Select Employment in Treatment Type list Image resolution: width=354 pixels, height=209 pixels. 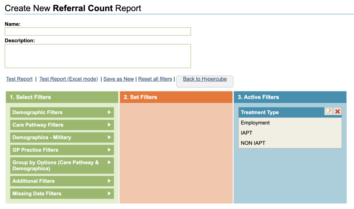coord(255,123)
